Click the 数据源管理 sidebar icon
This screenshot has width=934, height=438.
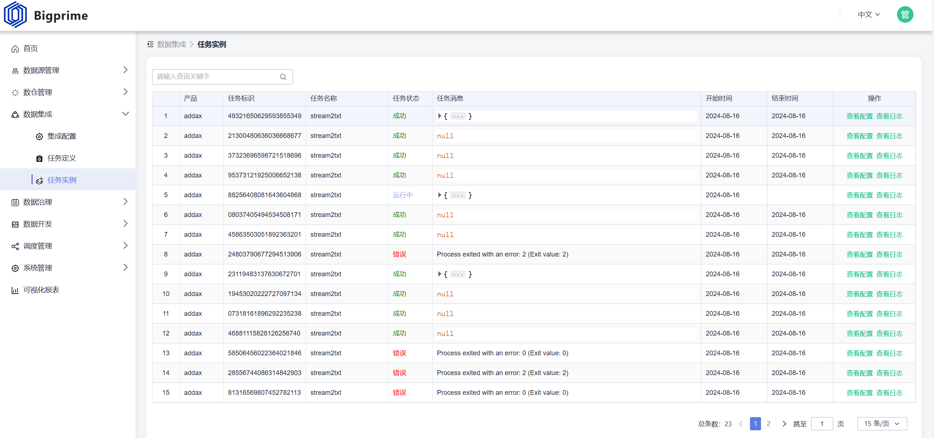(15, 71)
